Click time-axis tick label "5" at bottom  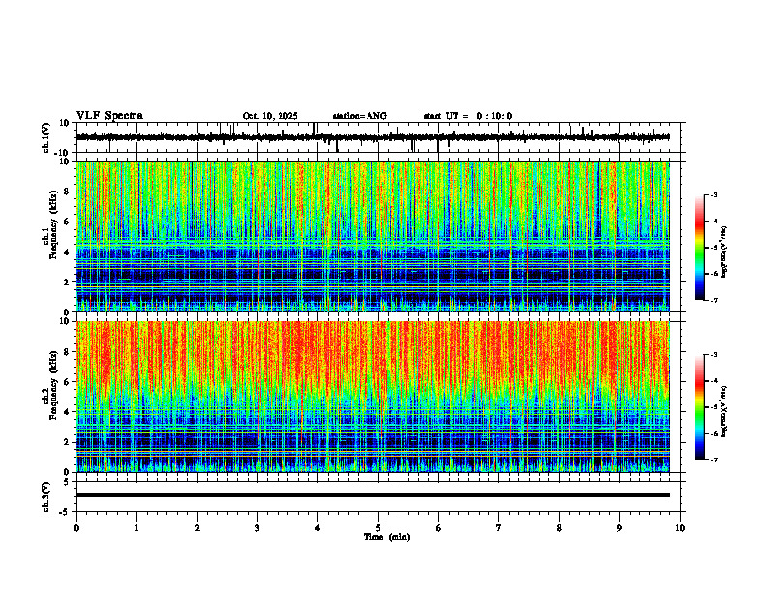coord(378,528)
